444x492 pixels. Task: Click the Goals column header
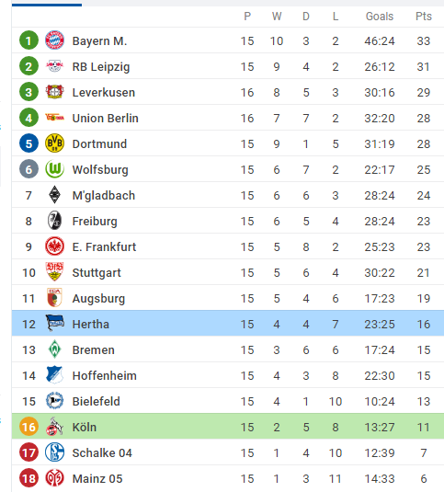pyautogui.click(x=380, y=17)
